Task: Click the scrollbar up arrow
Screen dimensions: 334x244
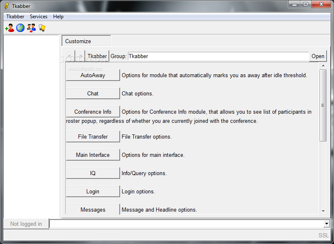Action: (x=323, y=66)
